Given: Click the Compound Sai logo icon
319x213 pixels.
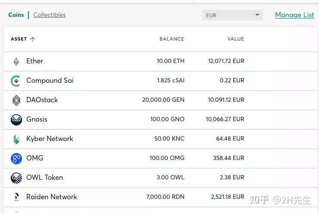Looking at the screenshot, I should (x=16, y=81).
